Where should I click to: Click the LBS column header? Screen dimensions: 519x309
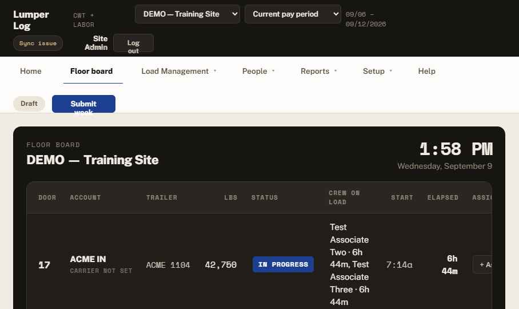(231, 197)
